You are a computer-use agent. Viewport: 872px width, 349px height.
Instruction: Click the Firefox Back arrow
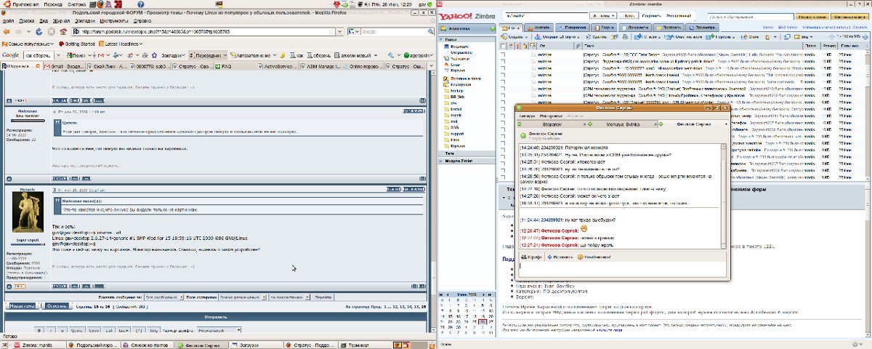pos(7,31)
